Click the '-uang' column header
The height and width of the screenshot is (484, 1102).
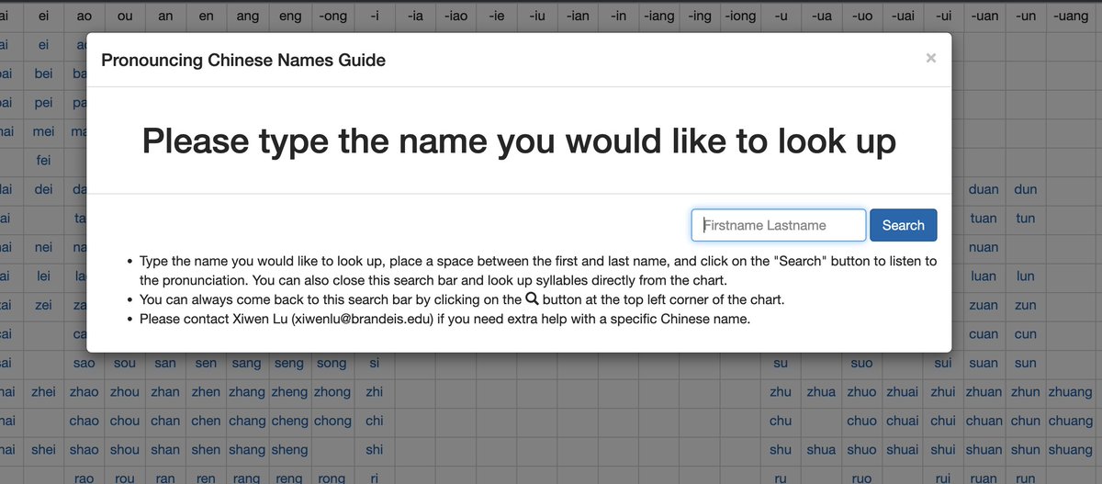point(1070,16)
